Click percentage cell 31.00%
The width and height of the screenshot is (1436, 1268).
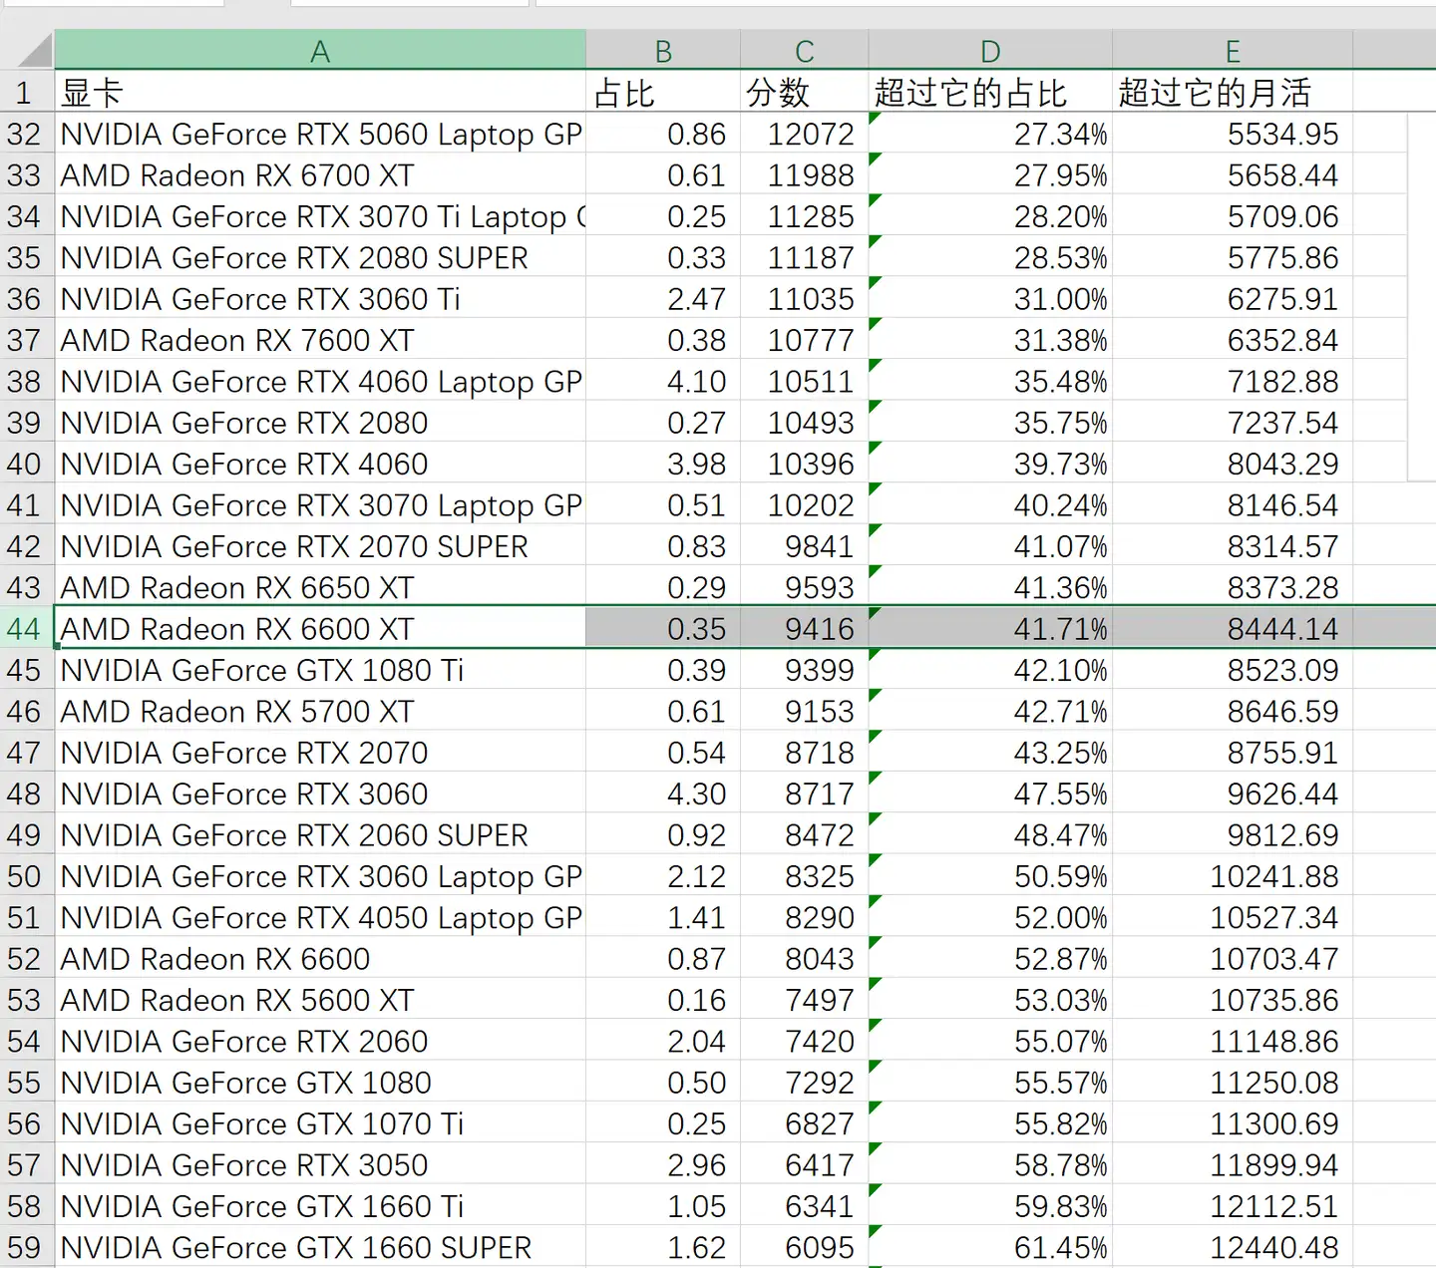(990, 298)
